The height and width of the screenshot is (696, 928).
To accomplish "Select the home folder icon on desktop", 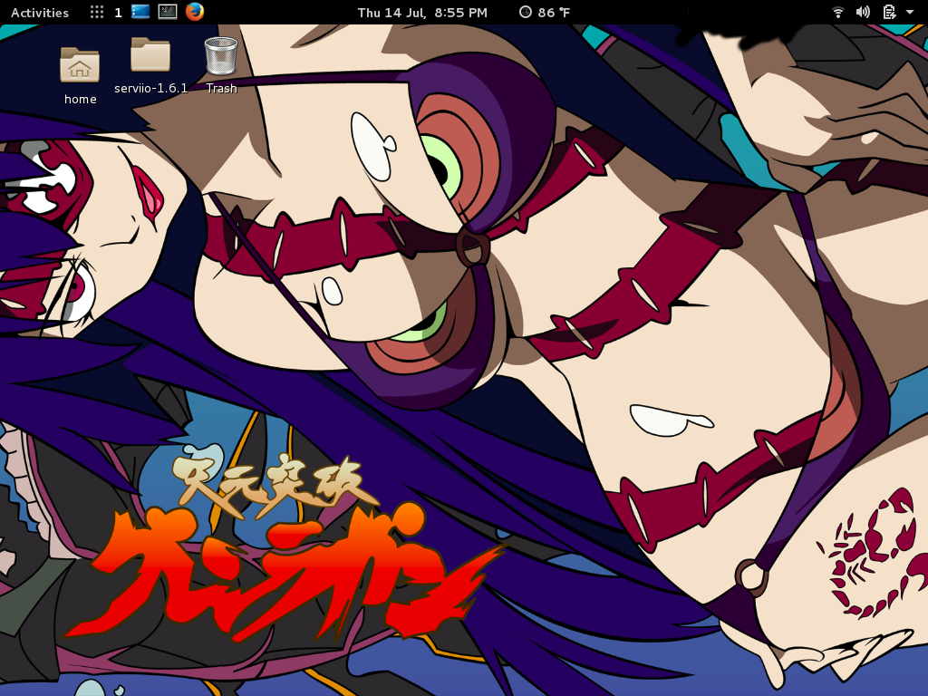I will point(80,63).
